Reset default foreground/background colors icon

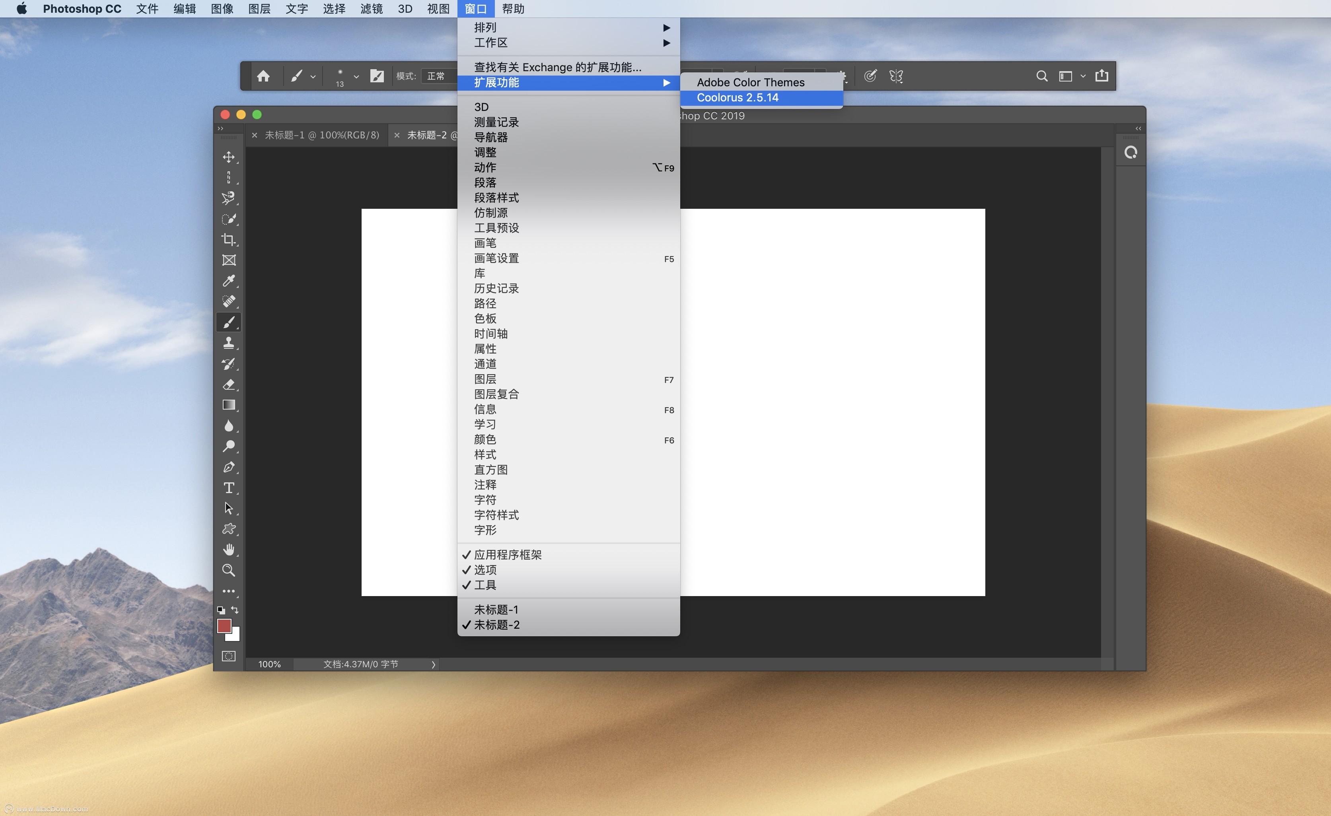(221, 610)
